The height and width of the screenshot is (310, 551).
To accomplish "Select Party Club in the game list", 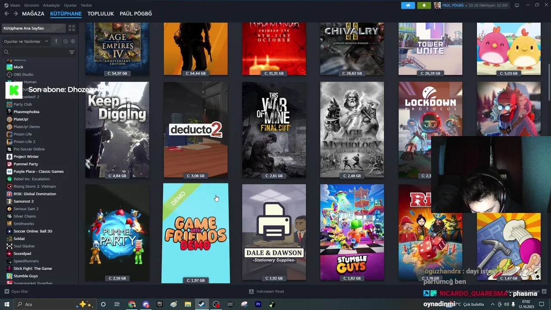I will click(x=22, y=104).
